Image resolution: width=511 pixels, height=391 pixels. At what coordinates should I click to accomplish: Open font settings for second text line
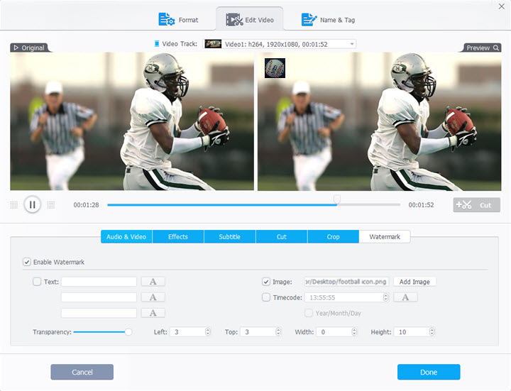click(153, 297)
